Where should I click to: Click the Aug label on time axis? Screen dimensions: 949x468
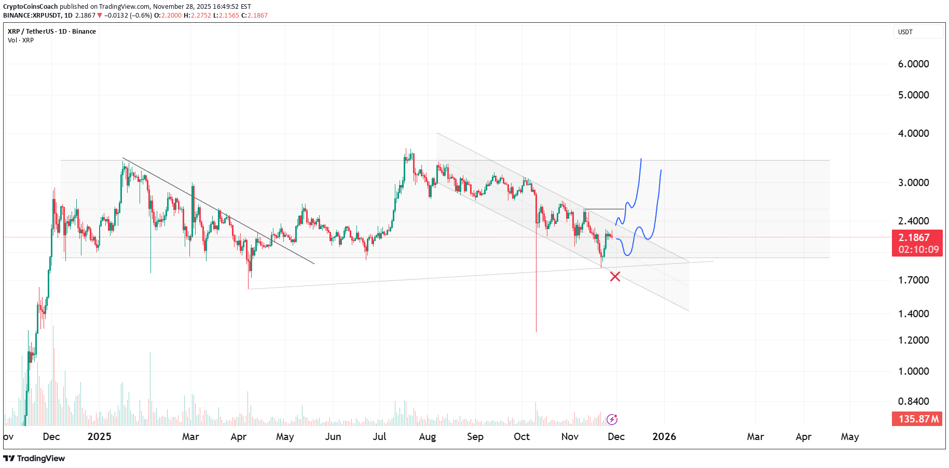coord(427,436)
